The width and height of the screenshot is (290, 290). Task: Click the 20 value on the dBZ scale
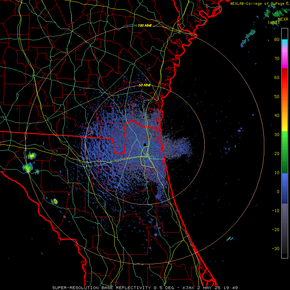(x=277, y=153)
